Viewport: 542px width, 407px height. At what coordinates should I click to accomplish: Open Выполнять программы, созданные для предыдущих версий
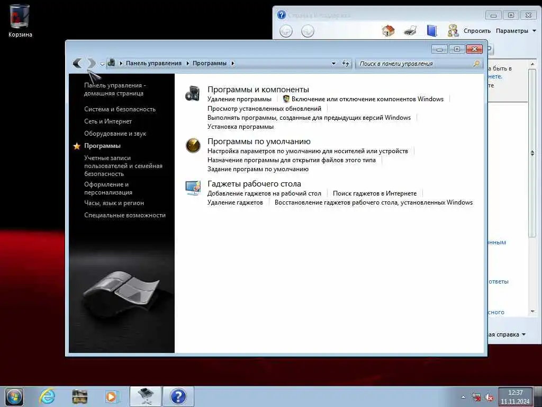pos(309,118)
